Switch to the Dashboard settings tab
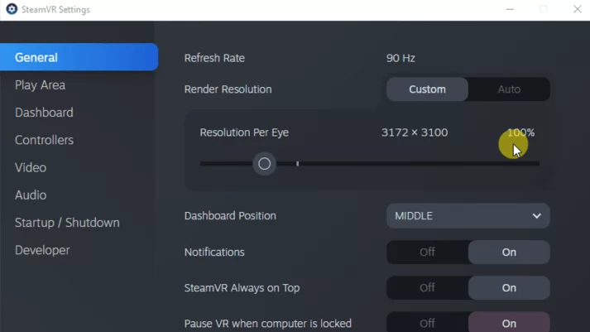Image resolution: width=590 pixels, height=332 pixels. point(44,113)
